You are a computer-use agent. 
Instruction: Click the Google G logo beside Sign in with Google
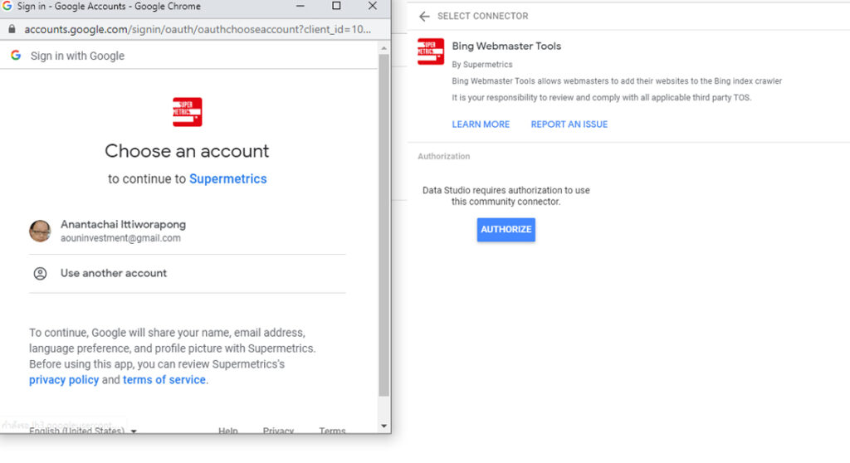click(x=16, y=56)
